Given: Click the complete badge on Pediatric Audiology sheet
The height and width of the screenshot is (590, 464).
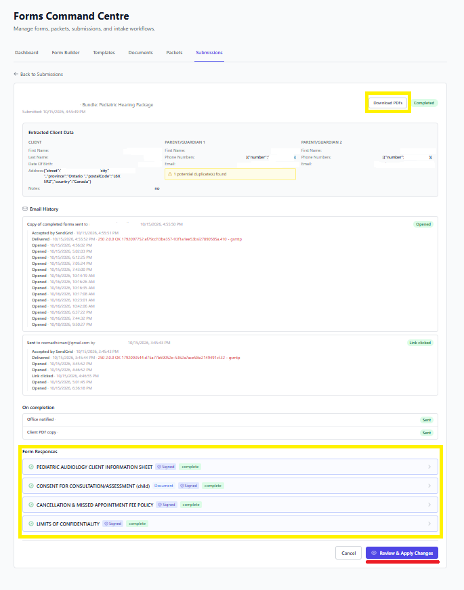Looking at the screenshot, I should coord(190,467).
